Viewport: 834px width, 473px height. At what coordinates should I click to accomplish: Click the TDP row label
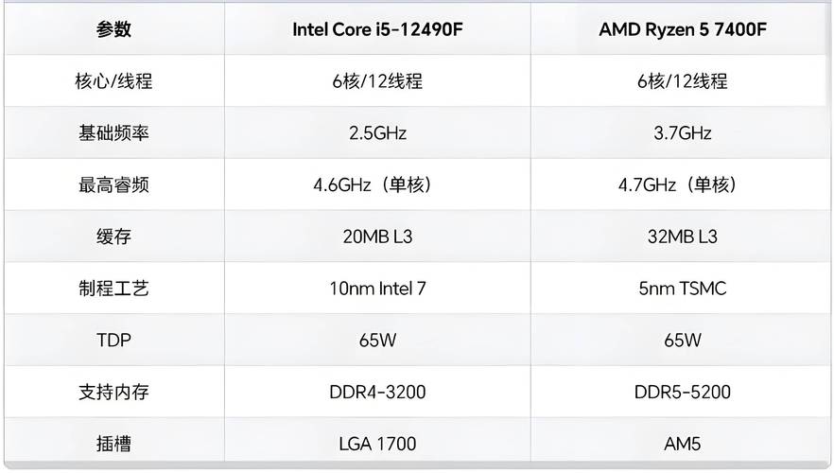tap(113, 341)
